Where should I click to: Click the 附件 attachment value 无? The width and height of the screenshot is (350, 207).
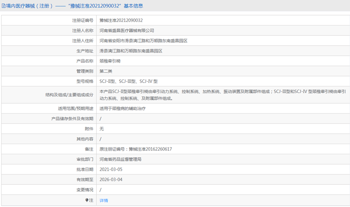pos(102,129)
